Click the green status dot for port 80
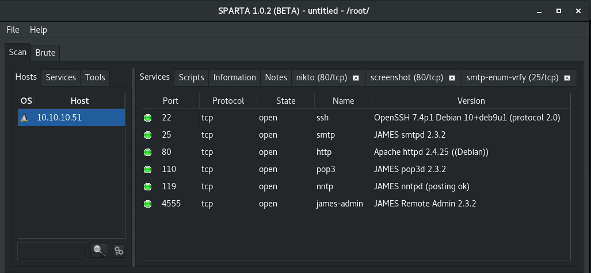The width and height of the screenshot is (591, 273). 147,153
